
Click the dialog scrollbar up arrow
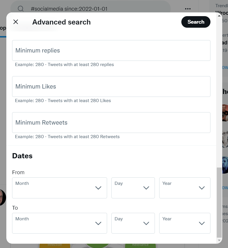220,16
